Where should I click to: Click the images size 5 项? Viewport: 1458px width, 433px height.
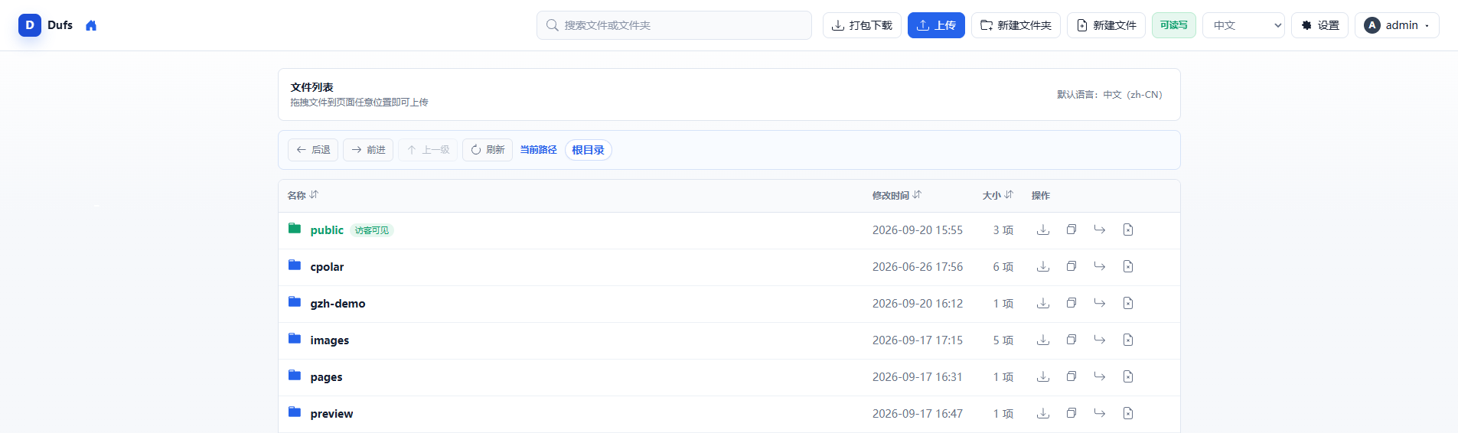(1003, 340)
